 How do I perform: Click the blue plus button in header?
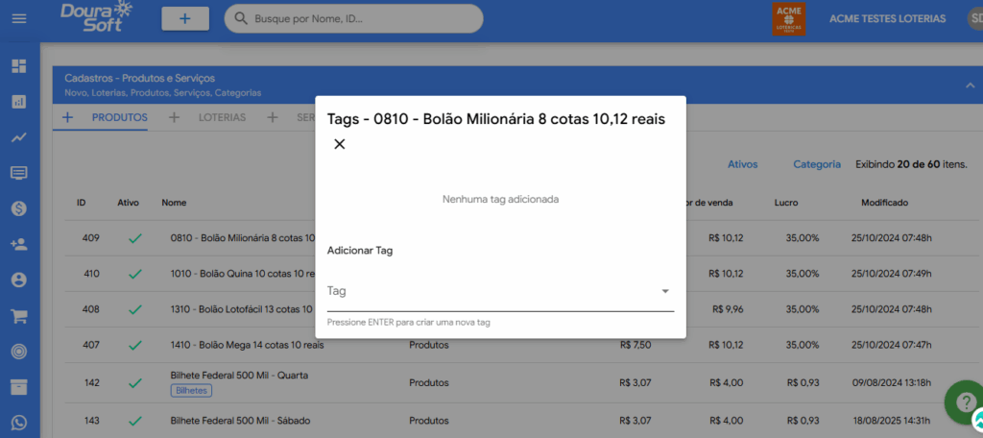coord(184,18)
